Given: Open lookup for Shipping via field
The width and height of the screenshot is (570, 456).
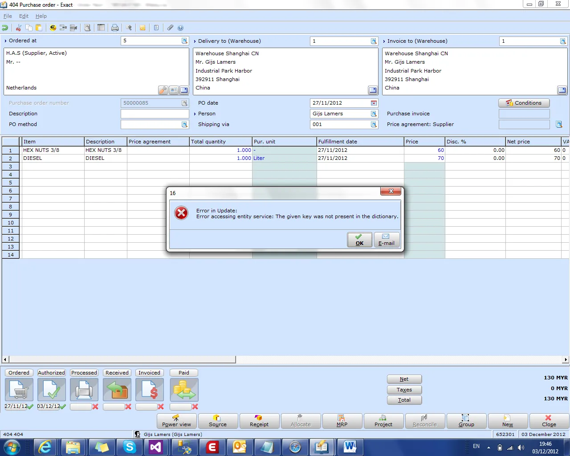Looking at the screenshot, I should click(x=374, y=124).
